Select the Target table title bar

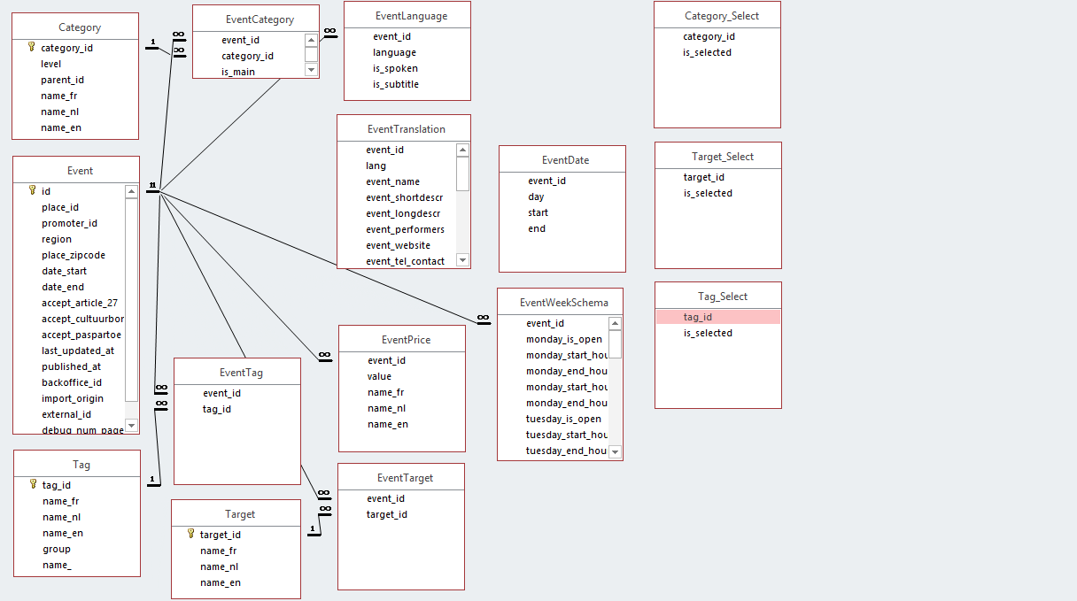point(236,514)
